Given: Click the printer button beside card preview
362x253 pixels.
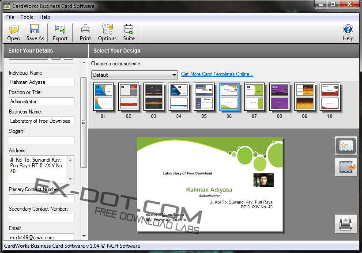Looking at the screenshot, I should coord(346,224).
